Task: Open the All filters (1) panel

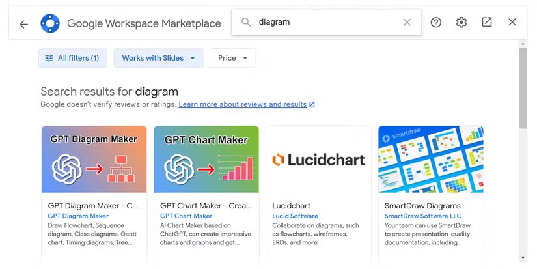Action: coord(73,58)
